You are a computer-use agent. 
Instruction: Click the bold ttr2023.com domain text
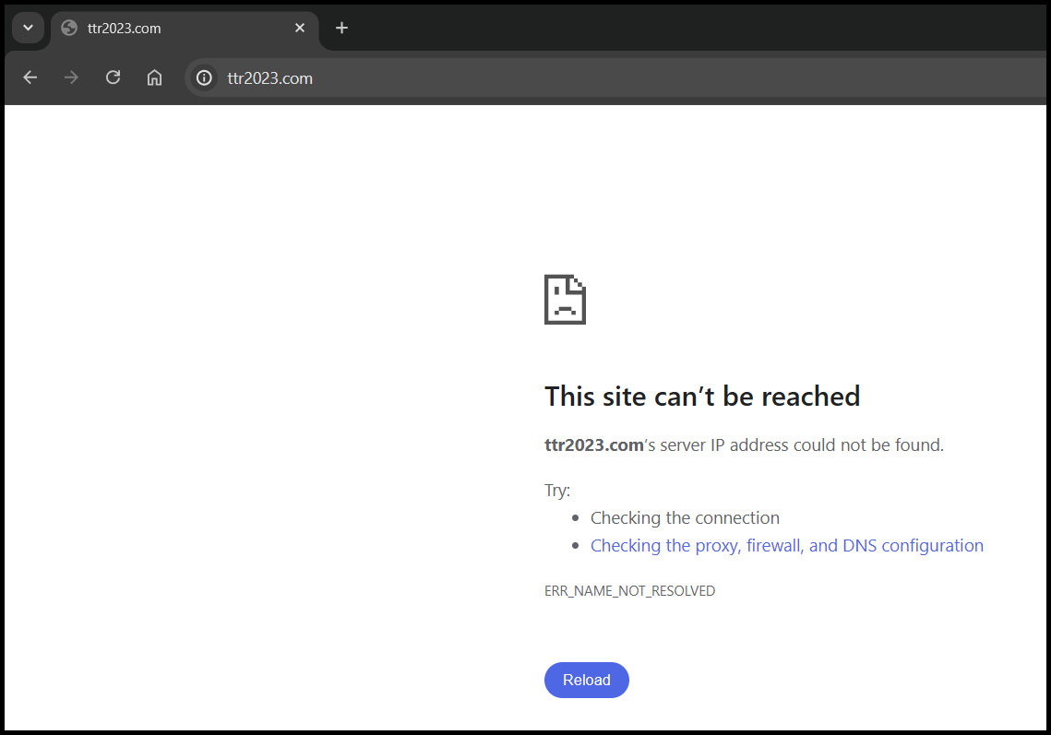coord(593,445)
